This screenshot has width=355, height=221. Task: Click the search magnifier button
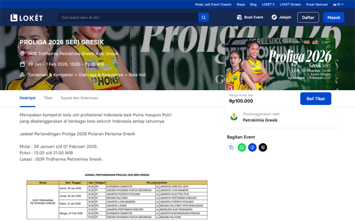click(x=204, y=18)
